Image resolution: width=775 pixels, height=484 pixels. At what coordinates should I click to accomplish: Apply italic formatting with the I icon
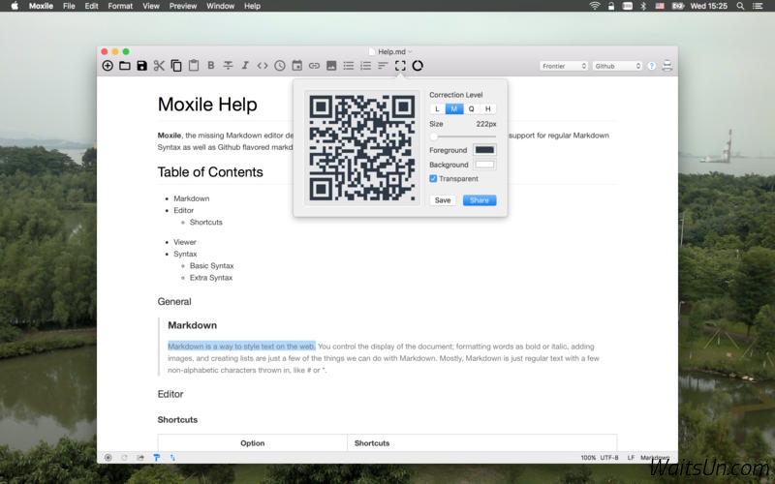[x=245, y=65]
